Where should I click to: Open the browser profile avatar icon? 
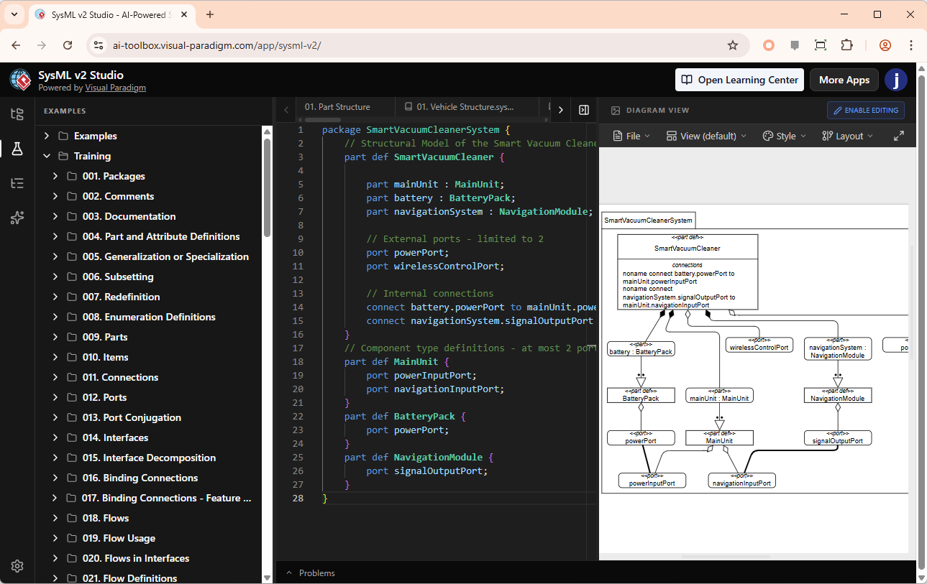[x=885, y=45]
